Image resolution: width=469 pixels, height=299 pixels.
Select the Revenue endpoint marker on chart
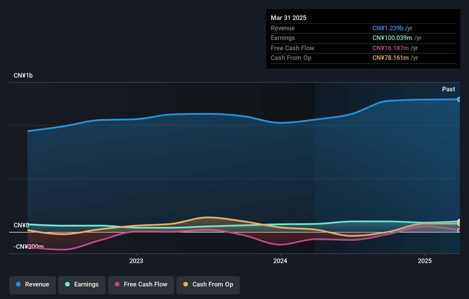459,99
